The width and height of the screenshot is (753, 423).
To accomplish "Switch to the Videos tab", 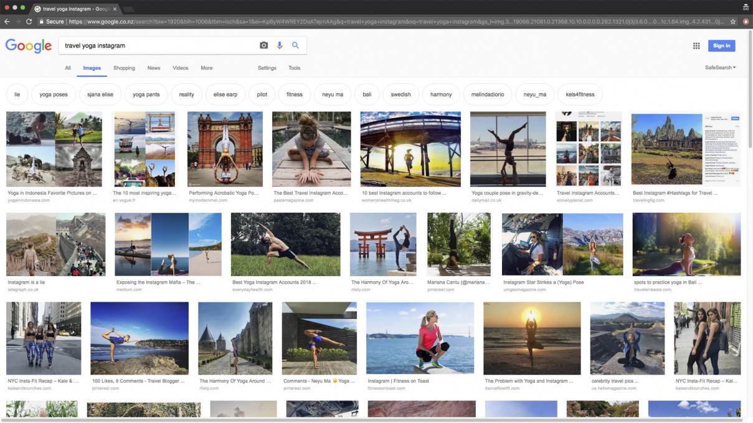I will (181, 68).
